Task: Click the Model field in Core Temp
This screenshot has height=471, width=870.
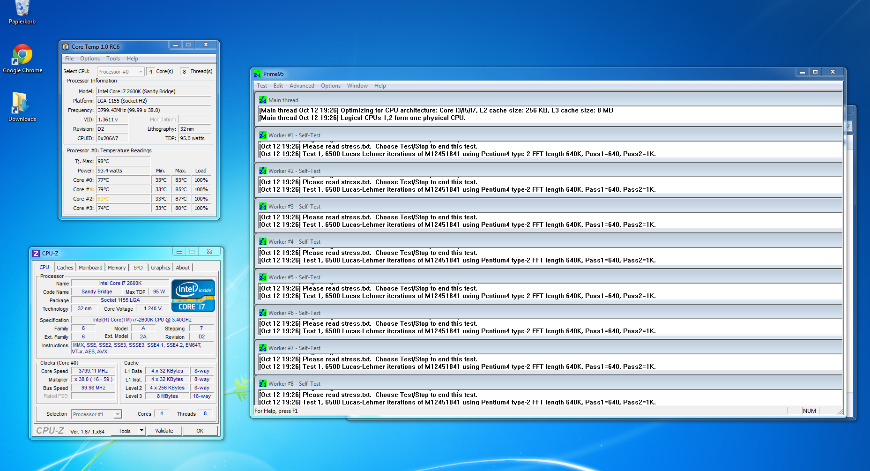Action: click(154, 91)
